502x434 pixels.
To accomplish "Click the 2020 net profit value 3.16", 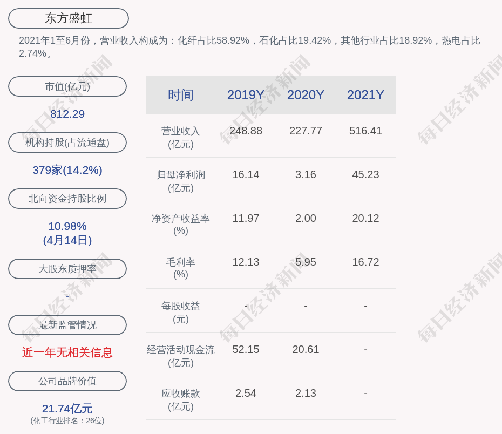I will (306, 175).
